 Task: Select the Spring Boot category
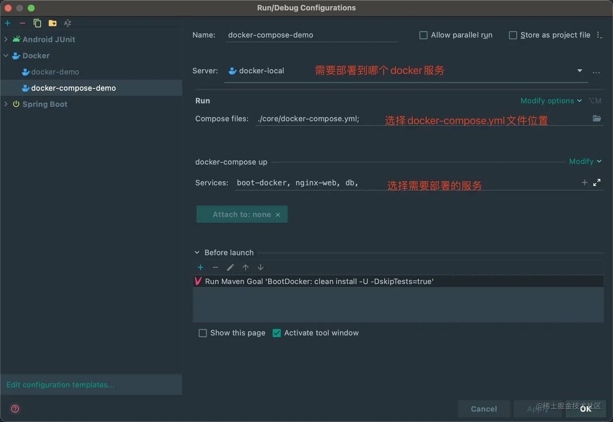[x=45, y=104]
